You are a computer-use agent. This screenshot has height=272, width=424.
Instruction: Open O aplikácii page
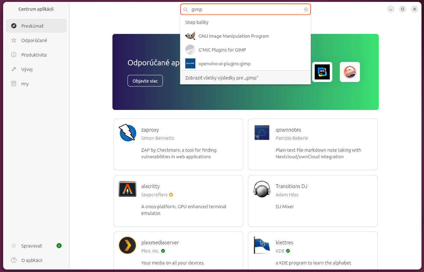point(36,260)
